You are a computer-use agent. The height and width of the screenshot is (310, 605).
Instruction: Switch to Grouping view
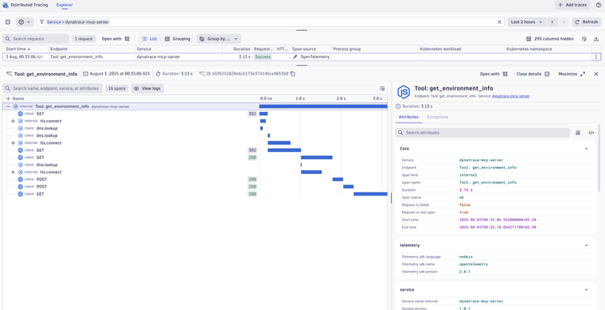coord(178,39)
